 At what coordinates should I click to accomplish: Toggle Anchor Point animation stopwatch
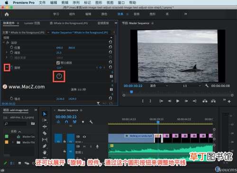[x=12, y=98]
